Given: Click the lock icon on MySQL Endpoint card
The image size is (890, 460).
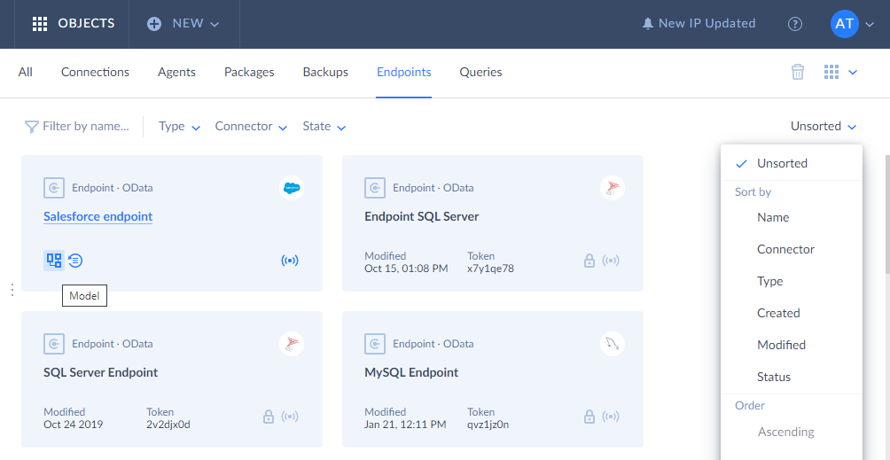Looking at the screenshot, I should pos(589,417).
